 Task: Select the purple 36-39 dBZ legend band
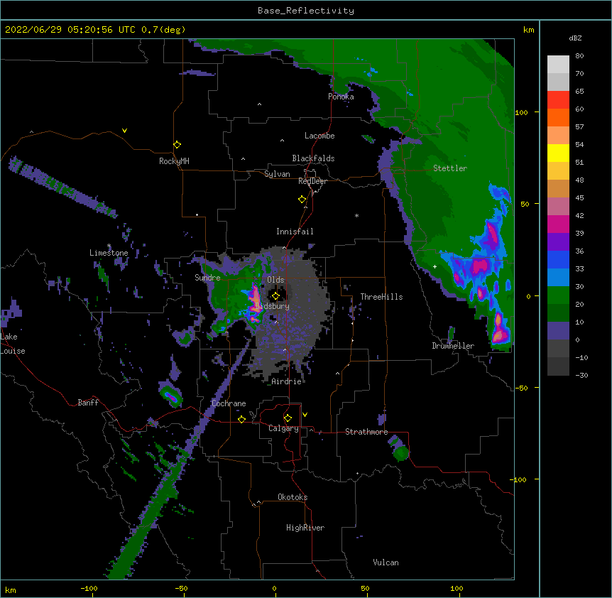[x=558, y=242]
